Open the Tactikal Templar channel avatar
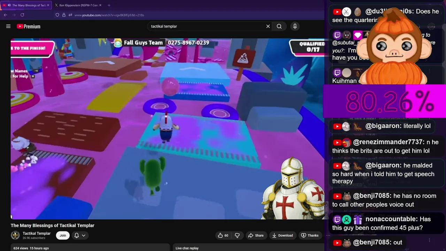The image size is (446, 251). click(x=15, y=235)
